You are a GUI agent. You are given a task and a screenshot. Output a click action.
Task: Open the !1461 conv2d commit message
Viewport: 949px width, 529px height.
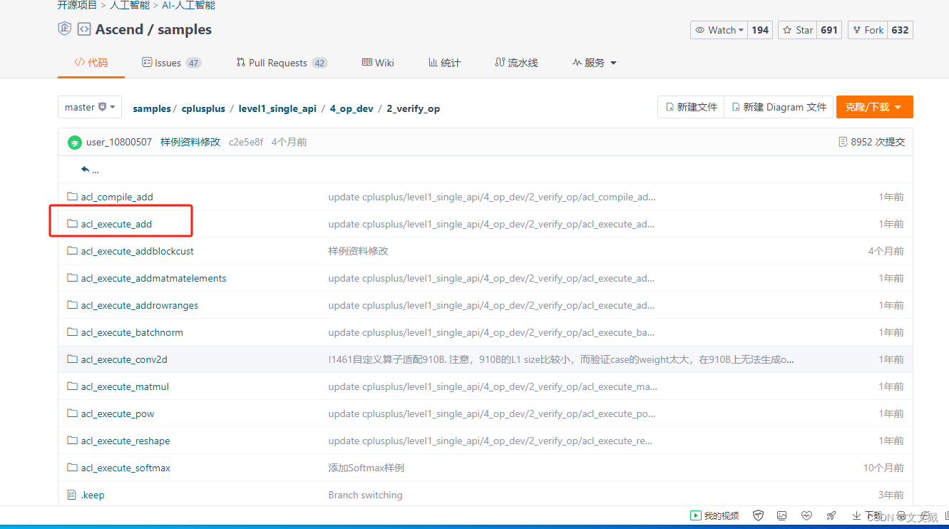tap(561, 359)
